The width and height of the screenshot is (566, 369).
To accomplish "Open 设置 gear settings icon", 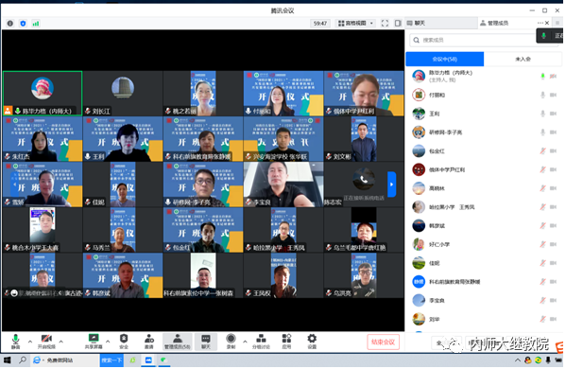I will 312,342.
